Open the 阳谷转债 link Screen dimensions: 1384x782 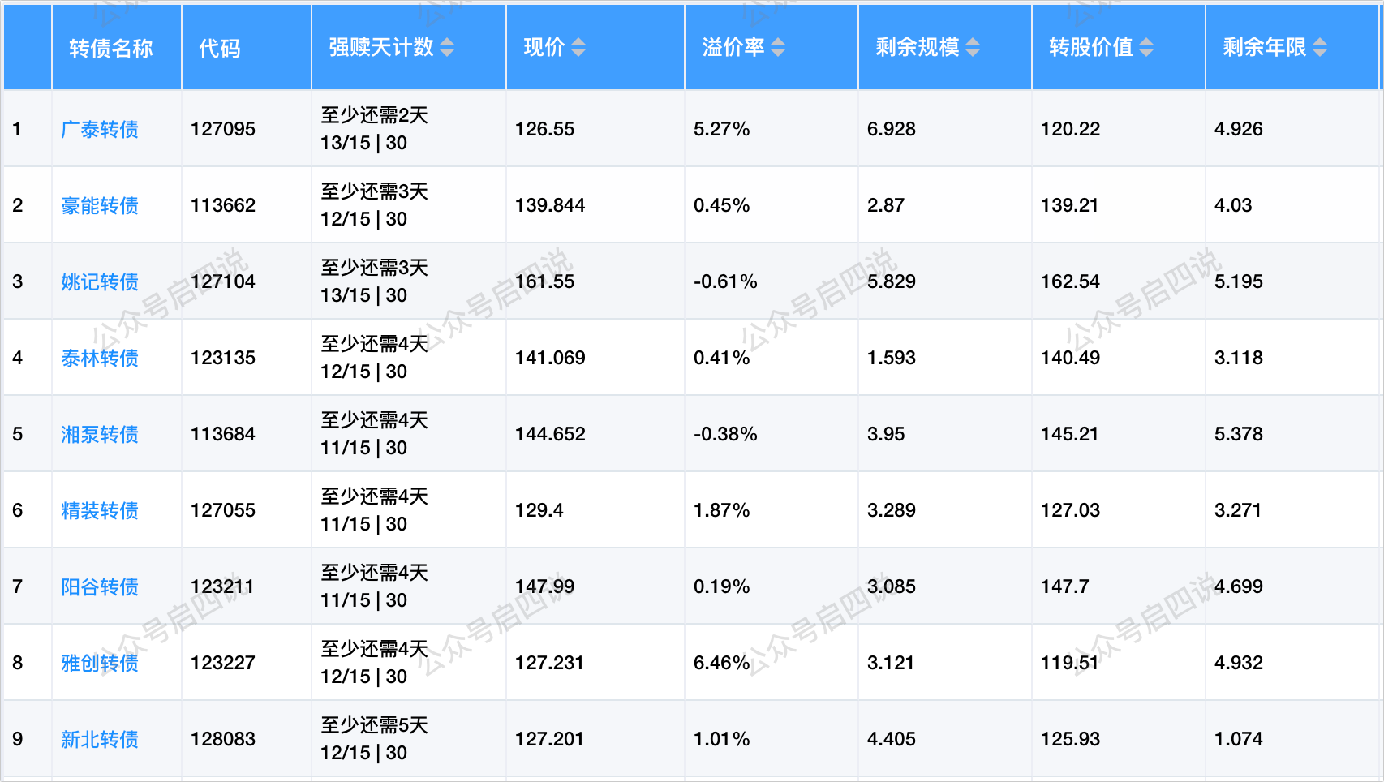pos(100,586)
